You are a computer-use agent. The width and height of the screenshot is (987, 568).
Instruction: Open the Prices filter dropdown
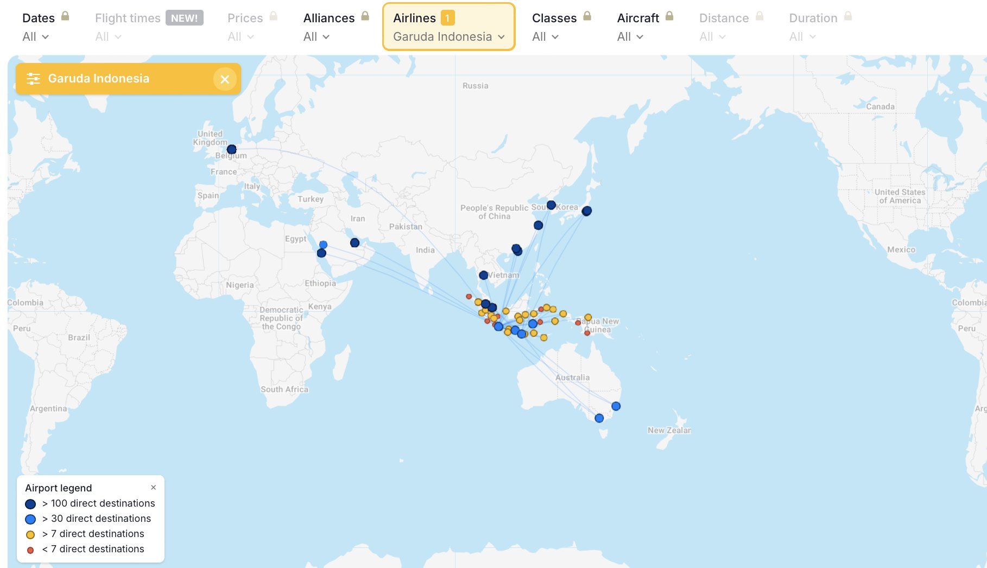pyautogui.click(x=241, y=37)
